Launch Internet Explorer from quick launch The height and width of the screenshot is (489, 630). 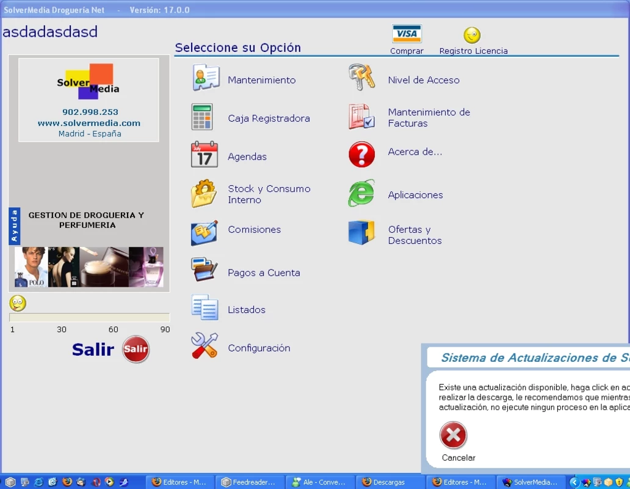[39, 482]
